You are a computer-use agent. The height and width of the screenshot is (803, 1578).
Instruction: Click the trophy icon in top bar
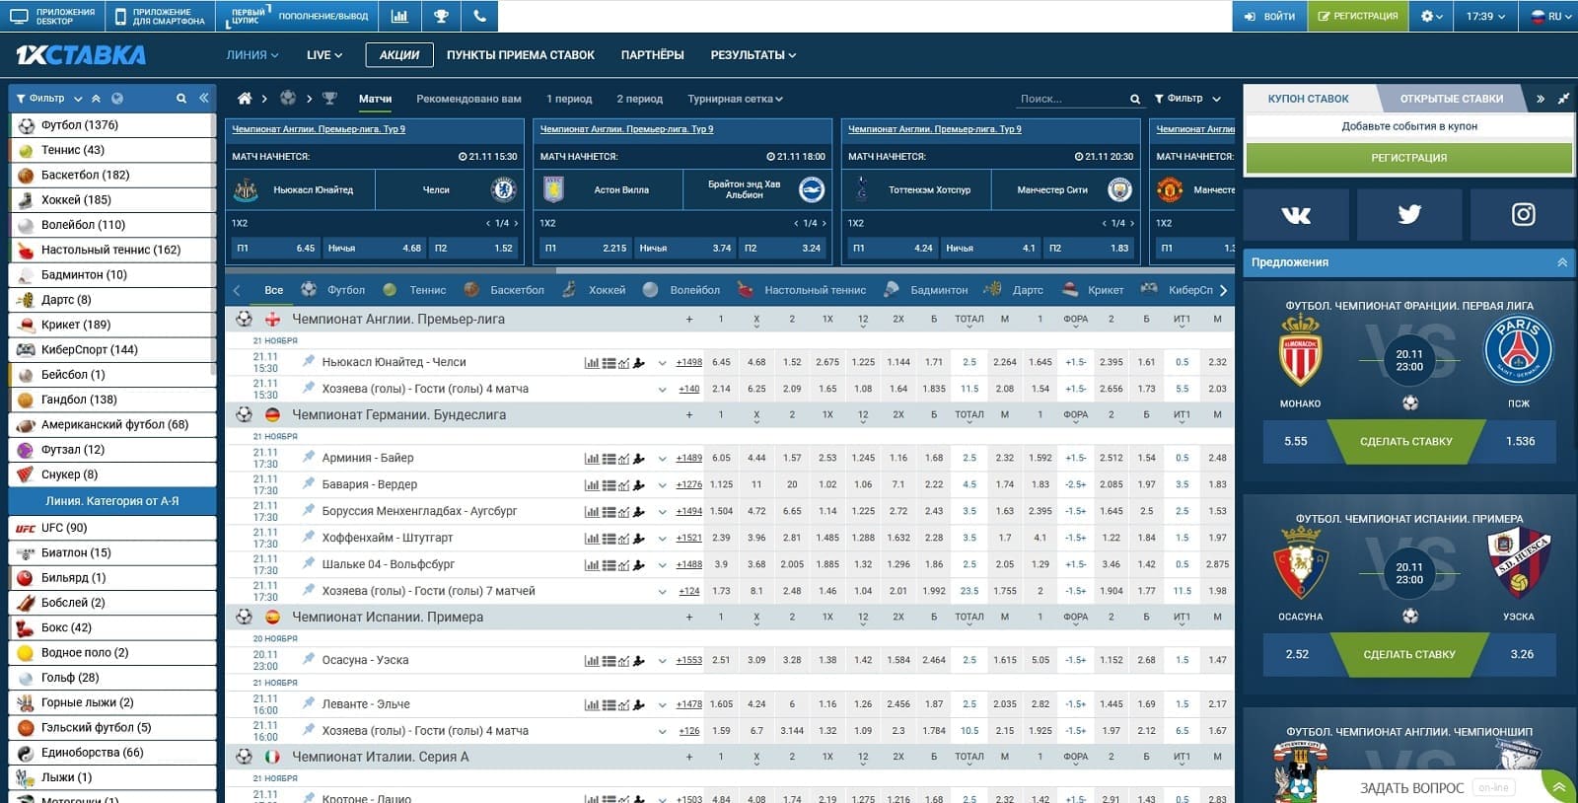pos(441,16)
